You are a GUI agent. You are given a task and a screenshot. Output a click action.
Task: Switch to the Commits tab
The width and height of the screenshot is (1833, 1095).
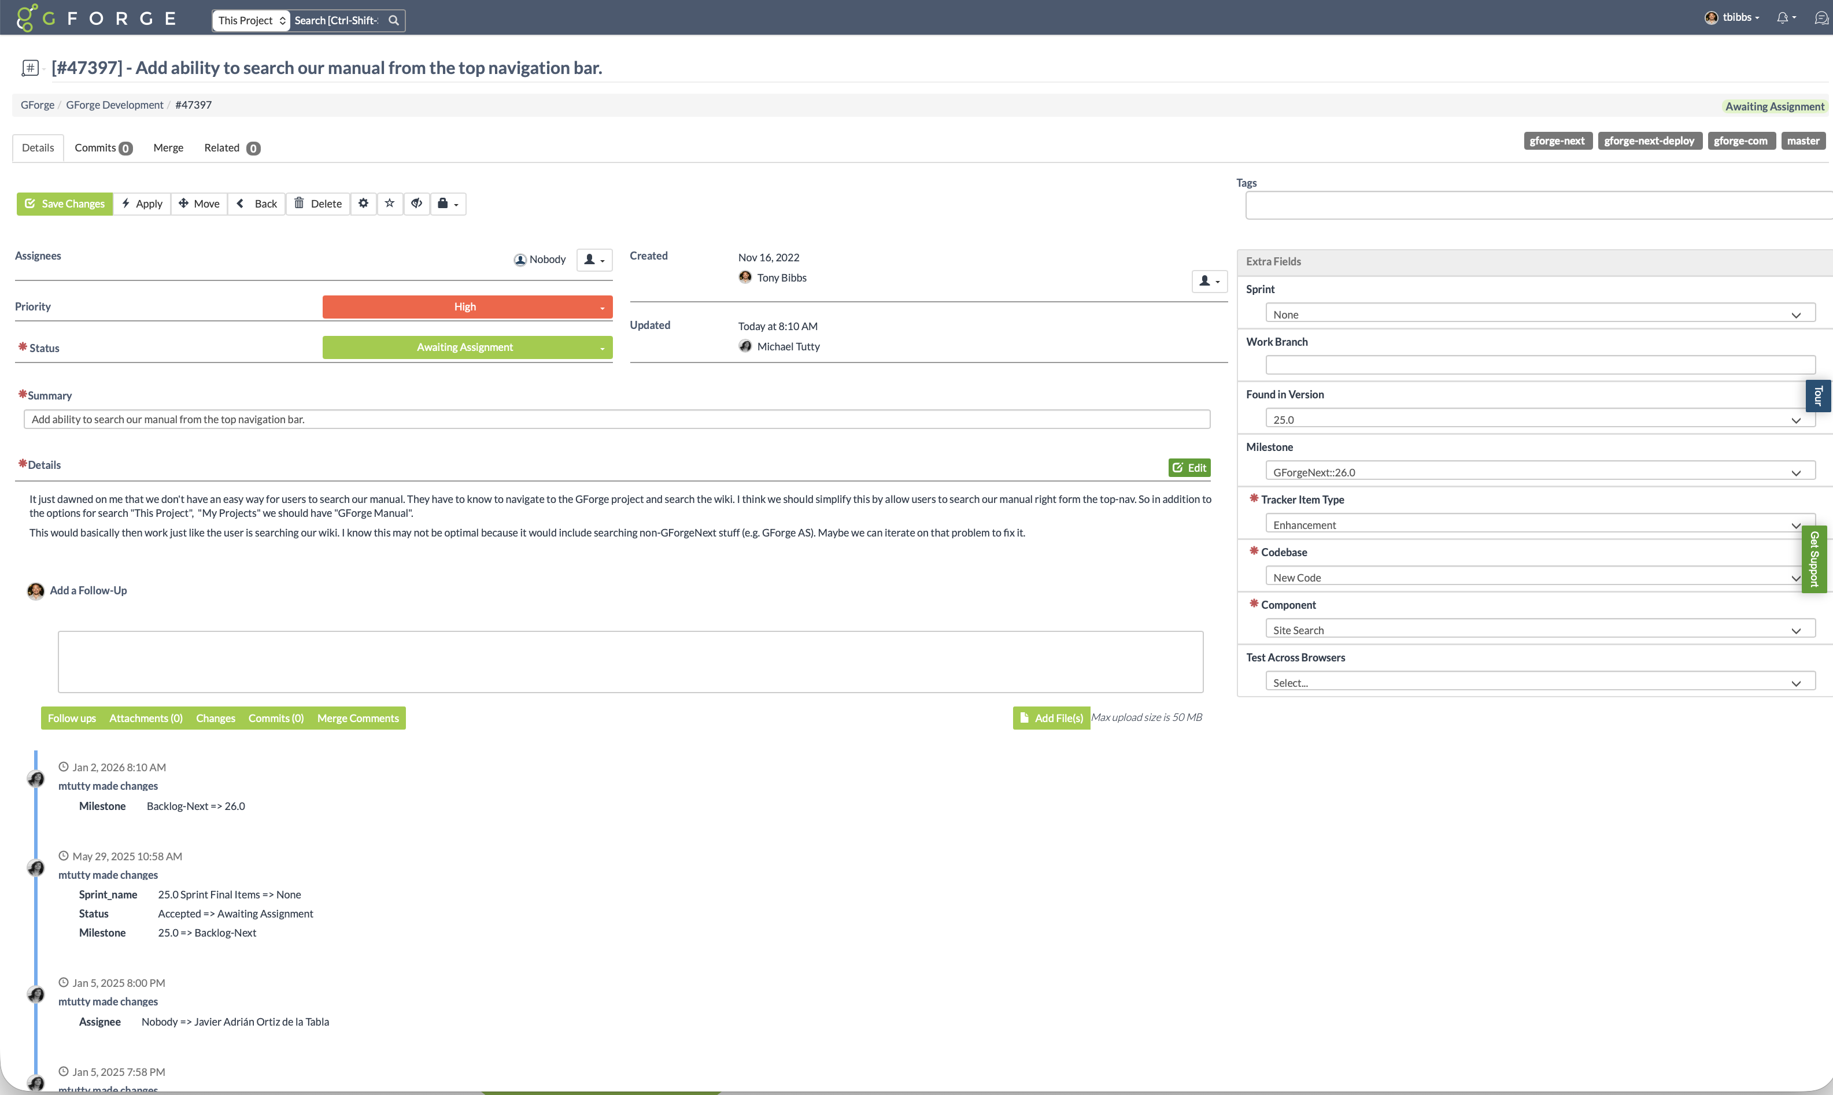click(102, 149)
